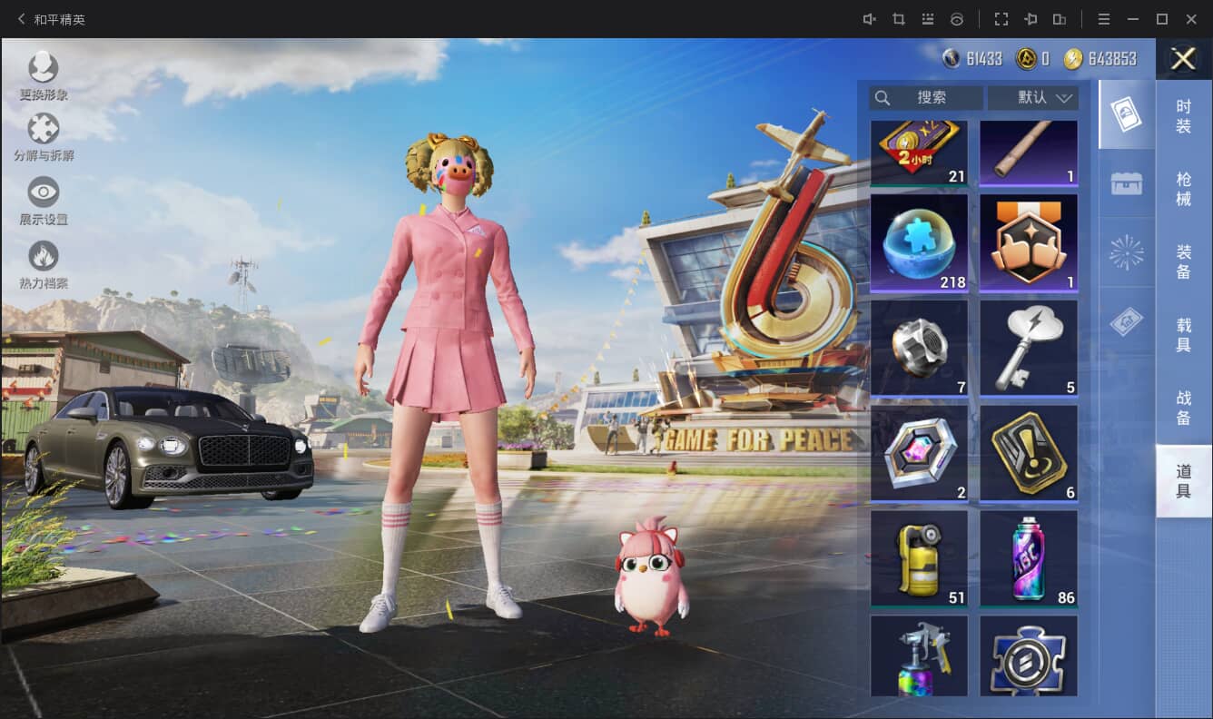Viewport: 1213px width, 719px height.
Task: Select the gold exclamation card item
Action: pos(1029,454)
